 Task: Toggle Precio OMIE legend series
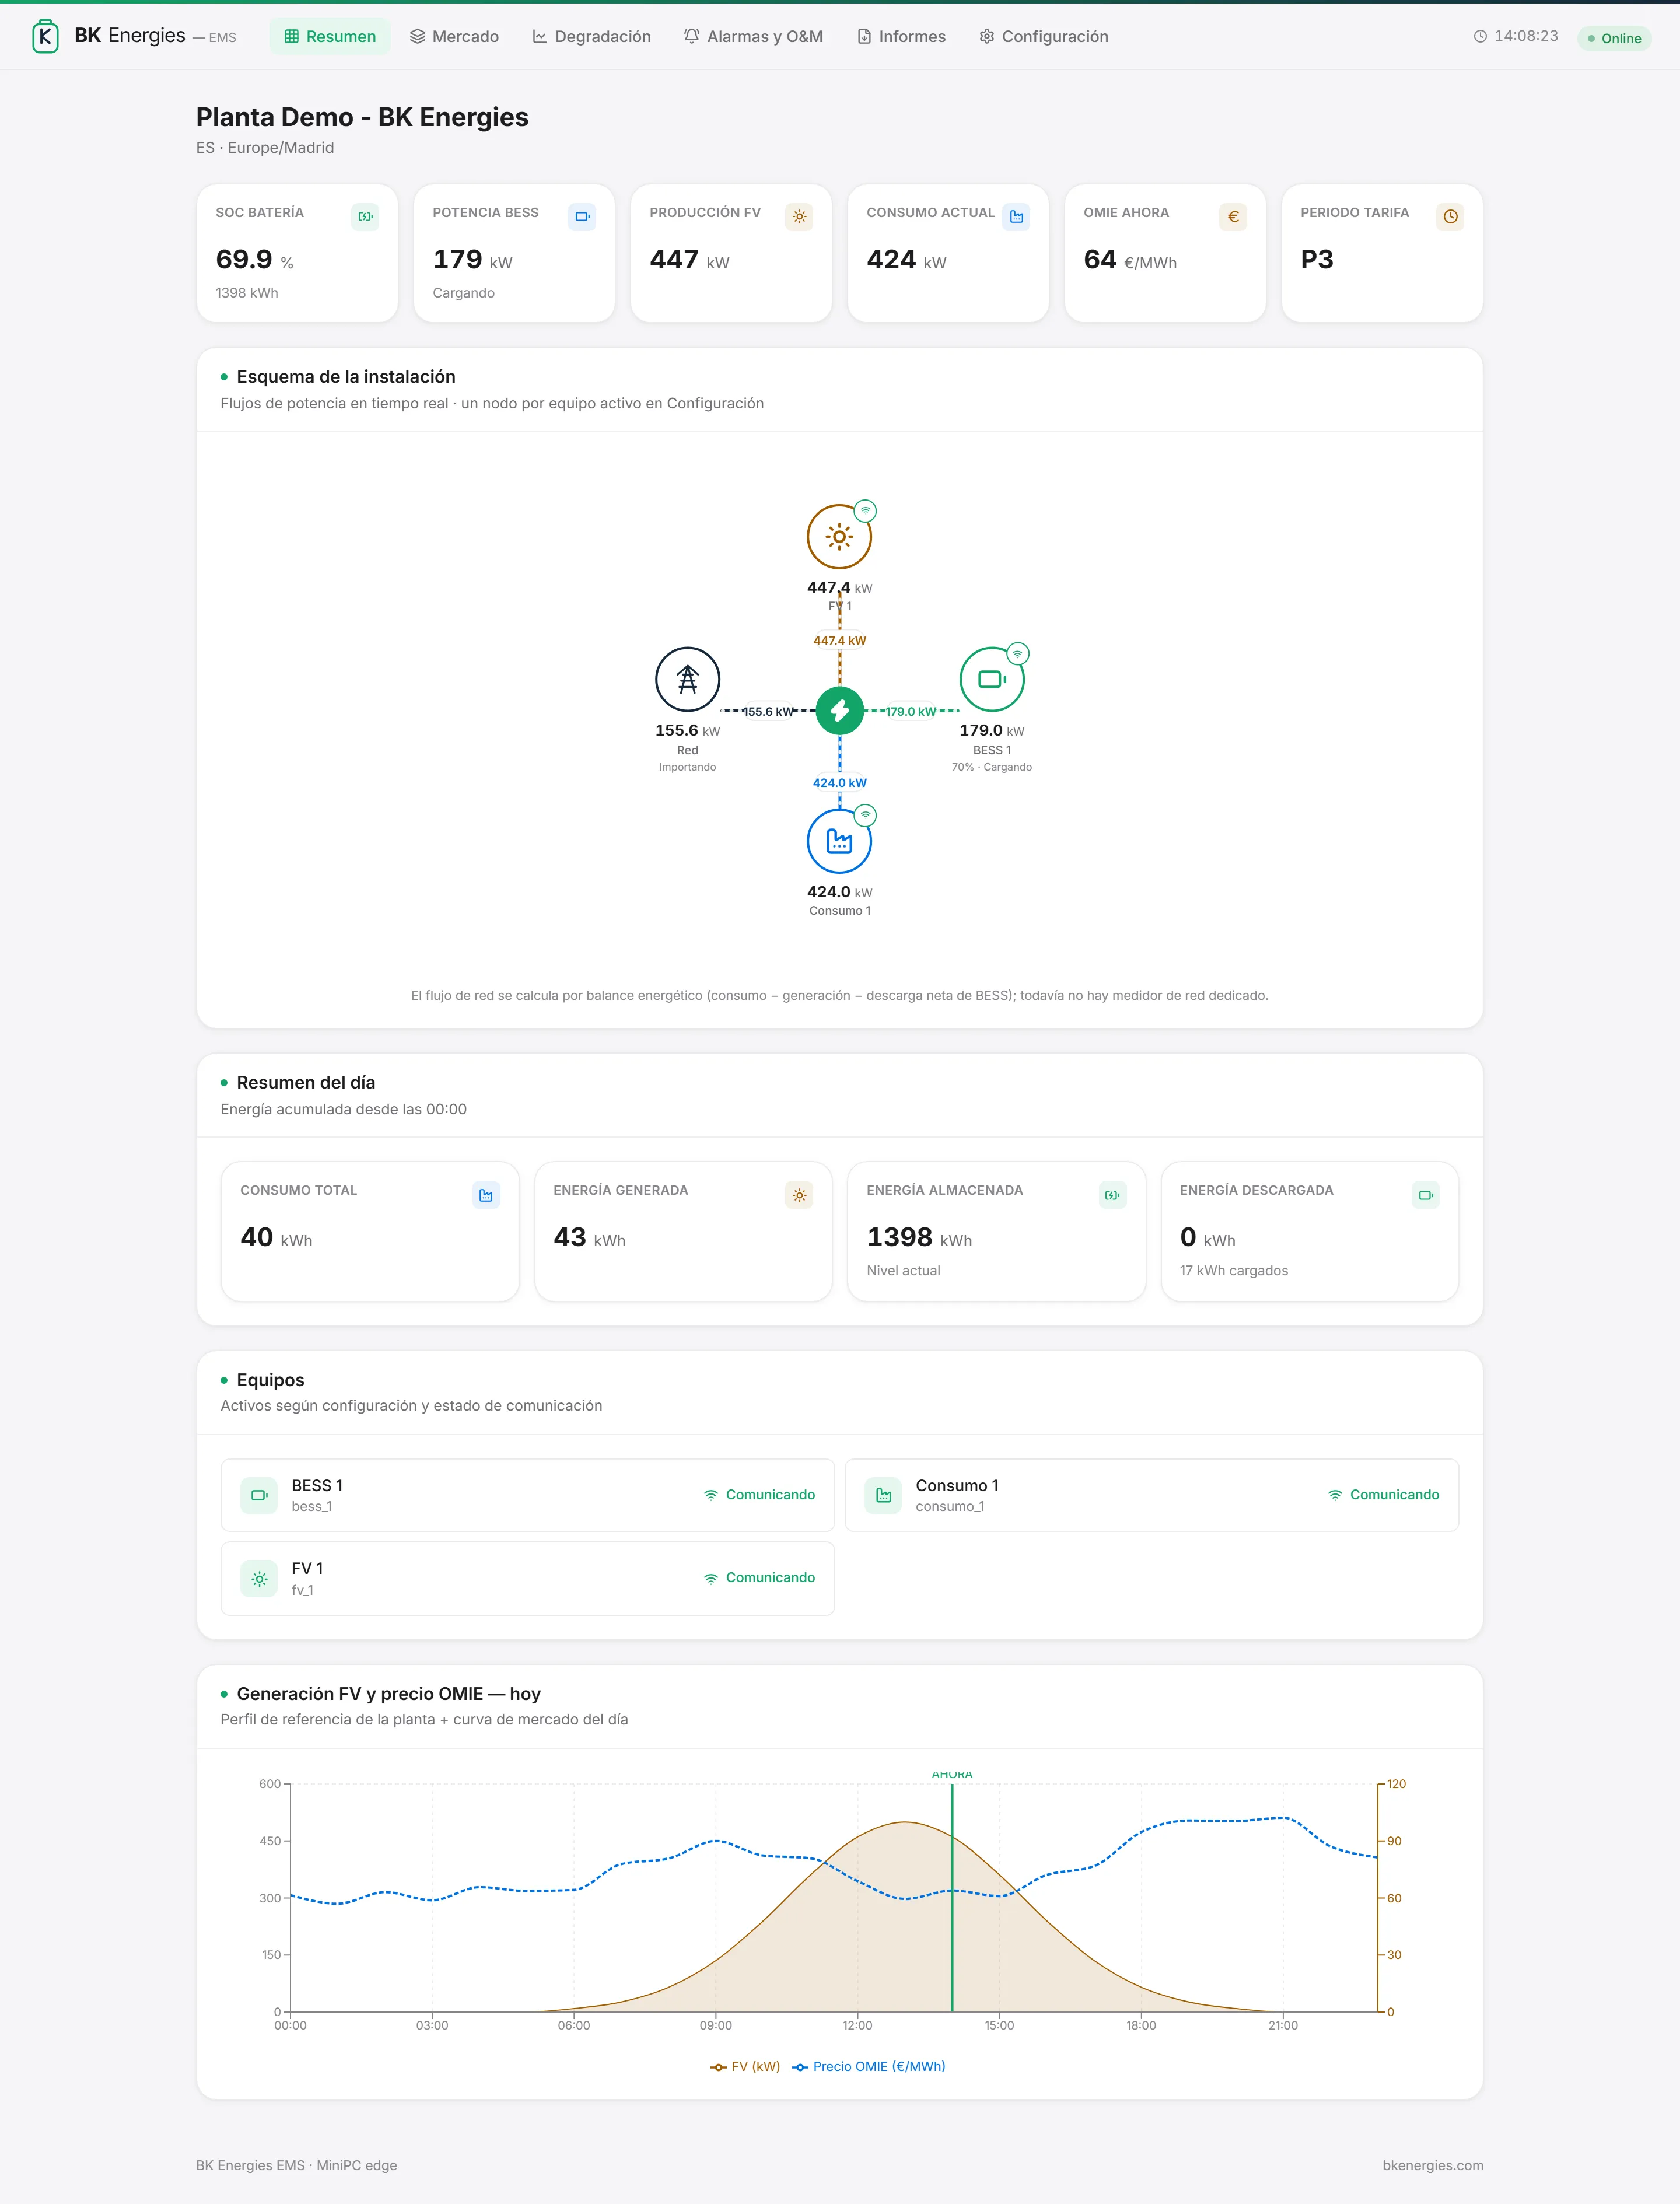(x=869, y=2066)
